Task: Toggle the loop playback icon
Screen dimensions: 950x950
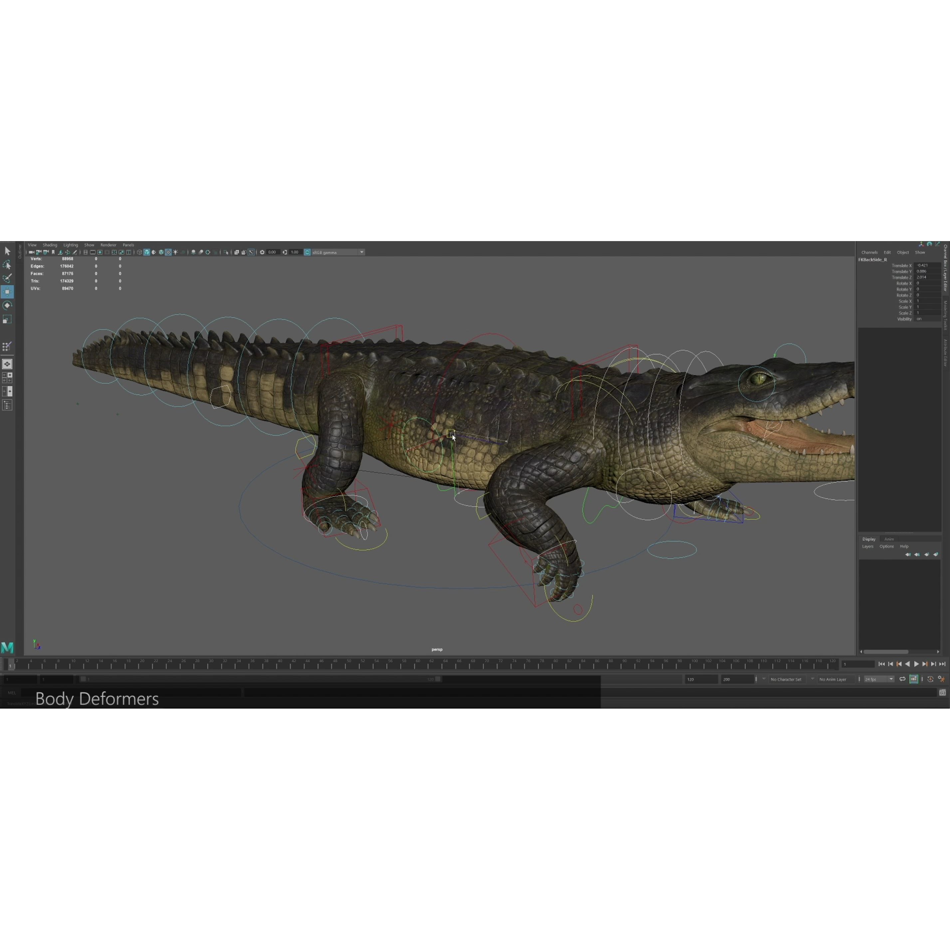Action: (902, 679)
